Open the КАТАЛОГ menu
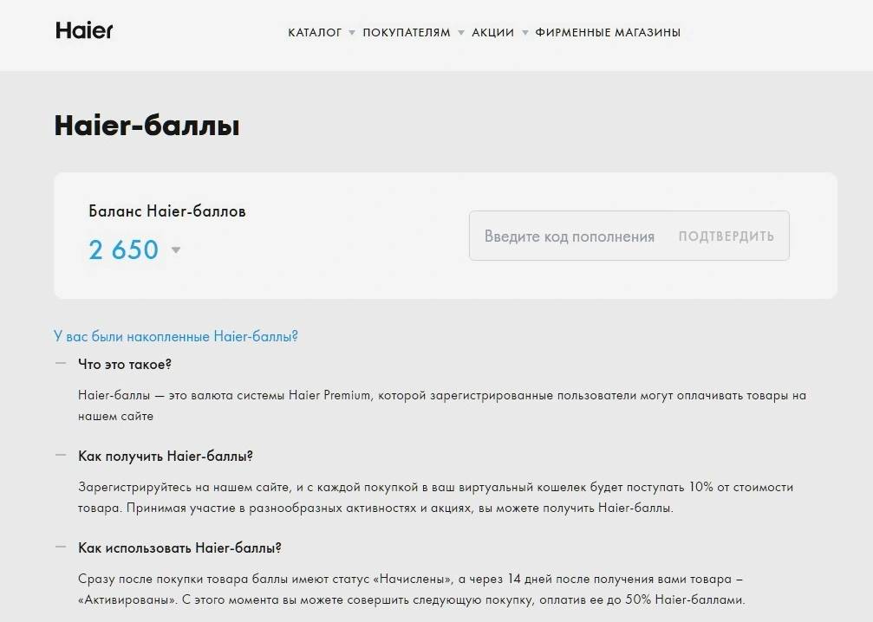 (315, 32)
